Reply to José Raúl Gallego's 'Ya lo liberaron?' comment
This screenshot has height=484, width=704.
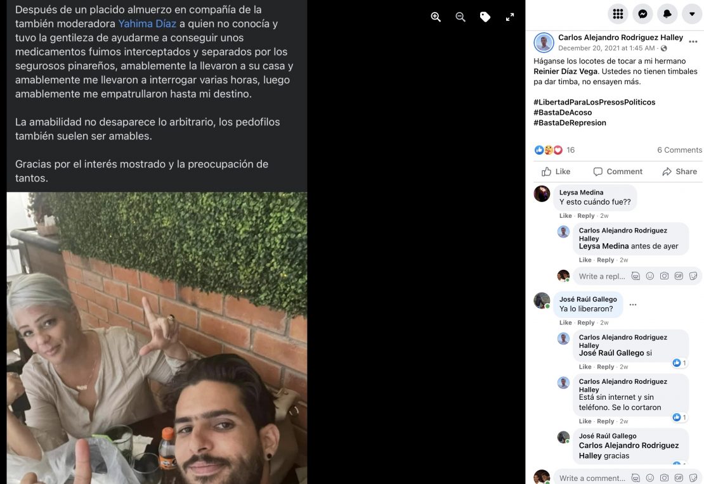[x=586, y=322]
